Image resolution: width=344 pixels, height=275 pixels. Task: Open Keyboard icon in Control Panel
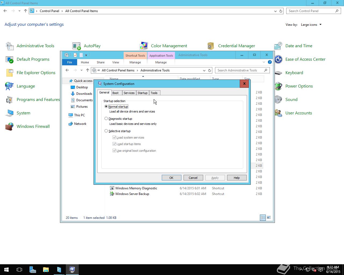tap(278, 73)
